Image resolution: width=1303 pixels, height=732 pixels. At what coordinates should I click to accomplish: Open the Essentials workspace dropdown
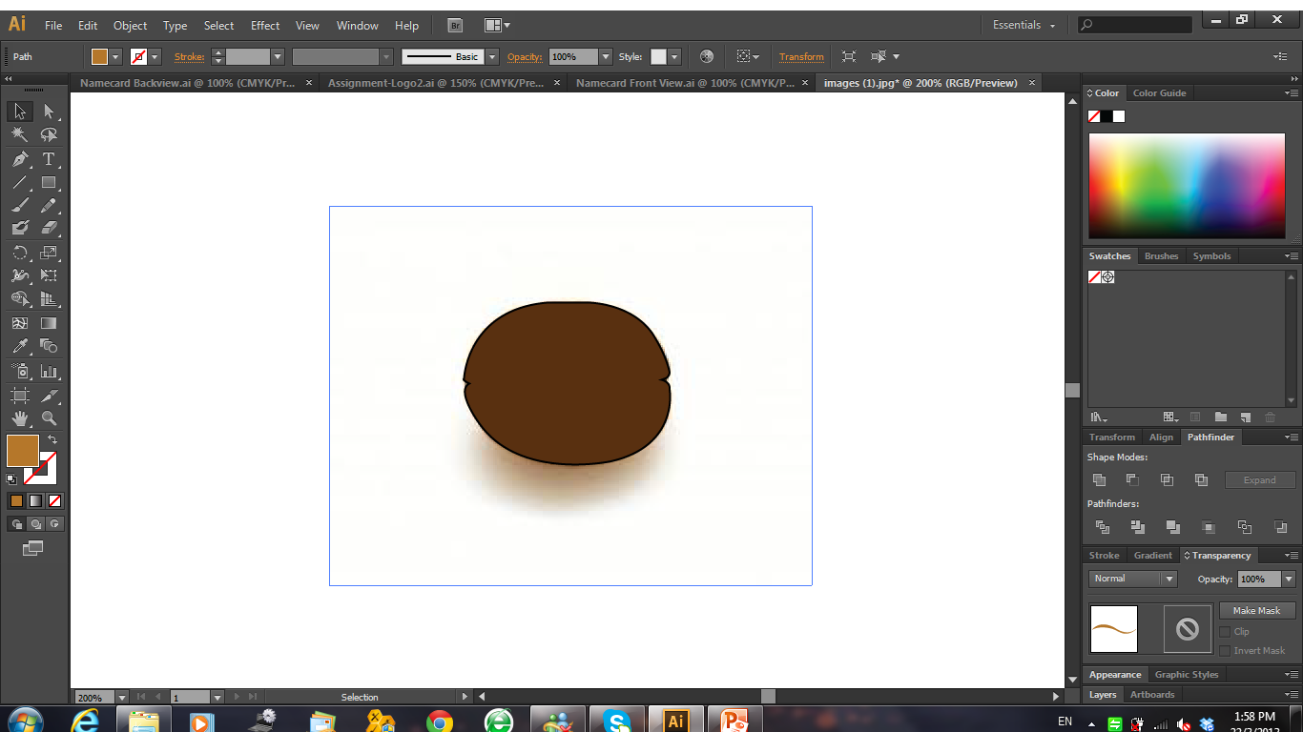[1024, 26]
